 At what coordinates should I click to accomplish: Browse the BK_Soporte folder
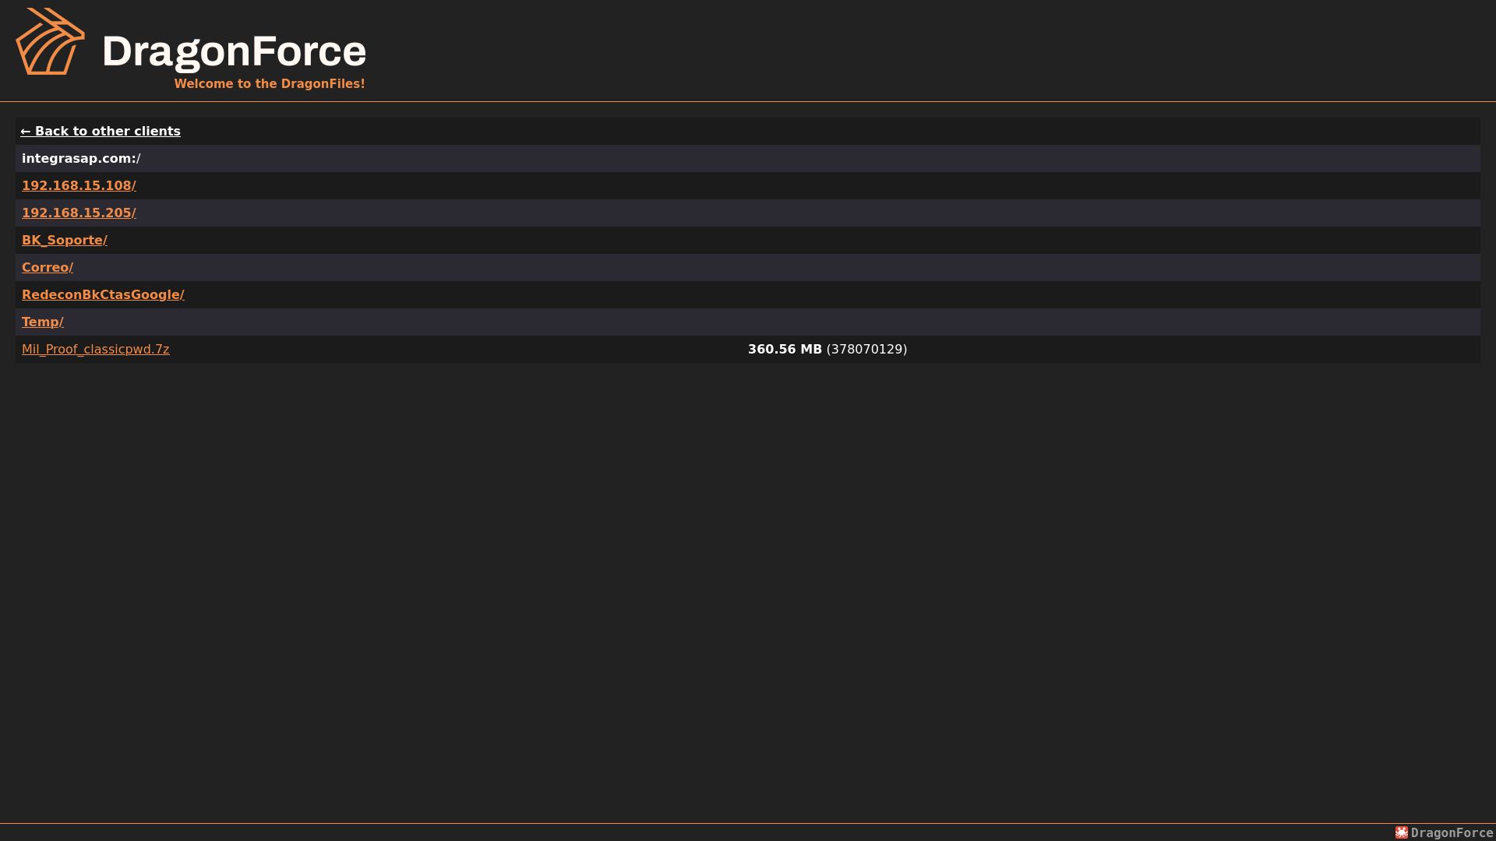[x=65, y=241]
